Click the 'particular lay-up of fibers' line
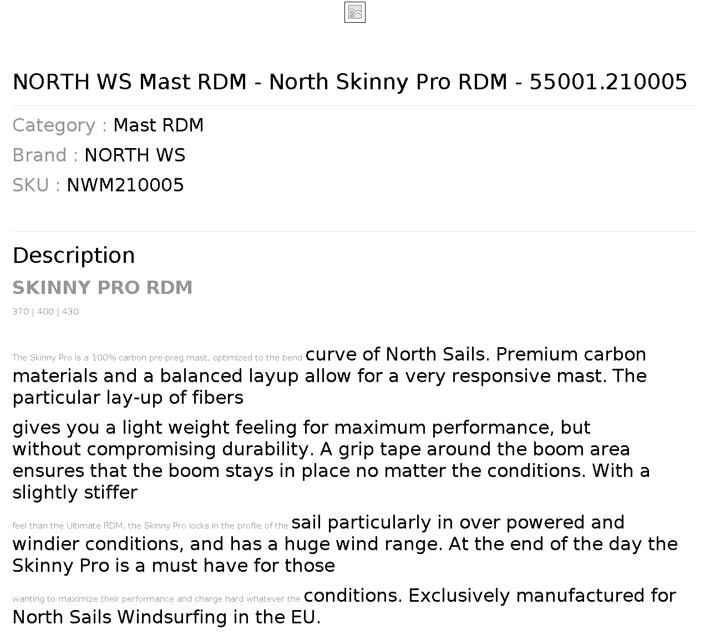The height and width of the screenshot is (640, 710). [128, 398]
